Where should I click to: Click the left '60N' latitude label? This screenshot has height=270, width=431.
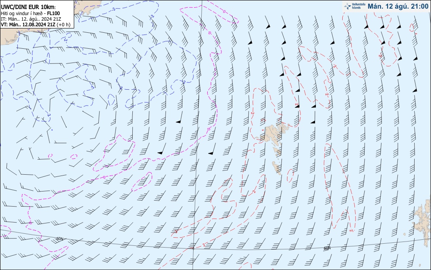(60, 239)
